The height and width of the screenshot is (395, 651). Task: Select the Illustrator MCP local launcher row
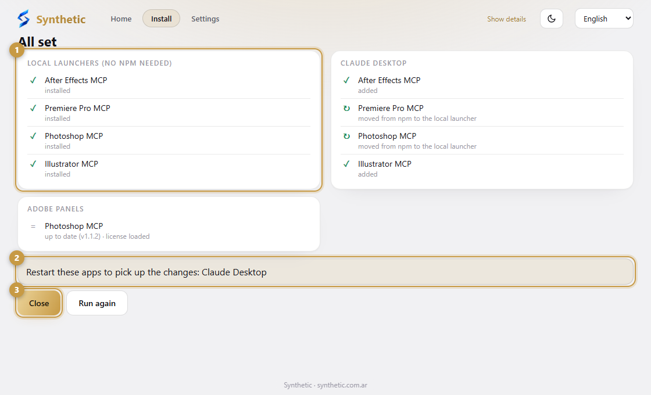click(x=169, y=168)
